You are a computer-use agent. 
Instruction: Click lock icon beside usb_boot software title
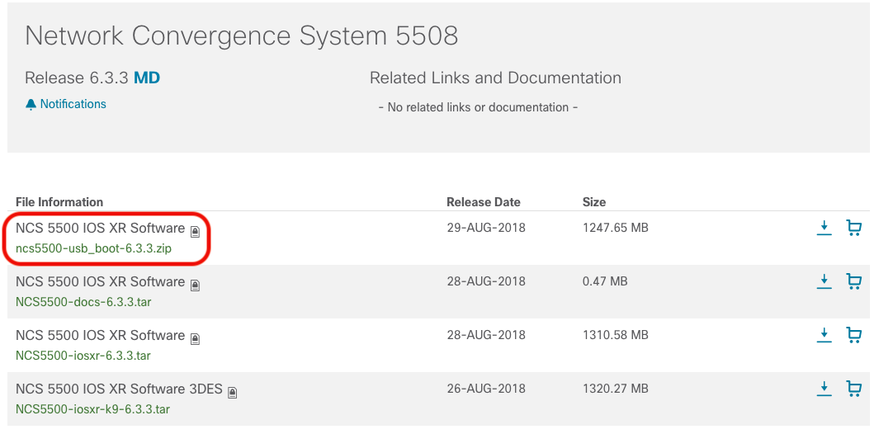[196, 231]
